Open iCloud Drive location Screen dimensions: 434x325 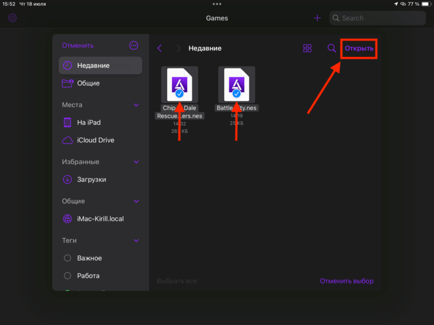[95, 140]
